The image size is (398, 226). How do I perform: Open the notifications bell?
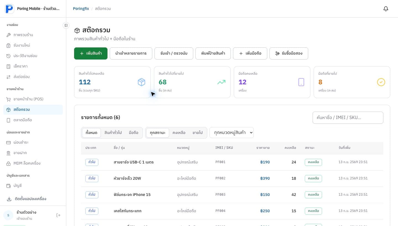click(x=386, y=9)
